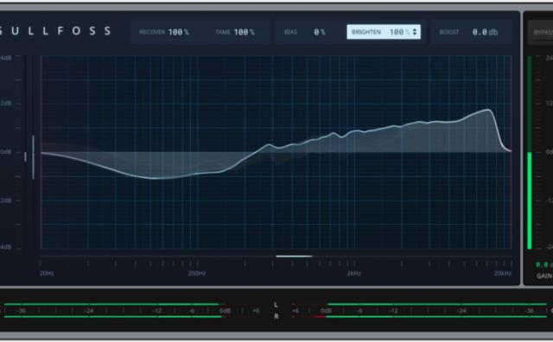
Task: Select the Brighten 100% value field
Action: tap(384, 32)
